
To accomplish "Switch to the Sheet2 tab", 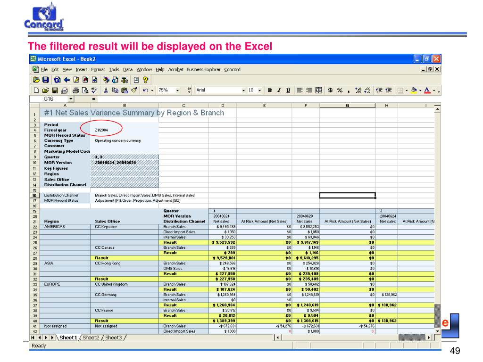I will pos(91,337).
